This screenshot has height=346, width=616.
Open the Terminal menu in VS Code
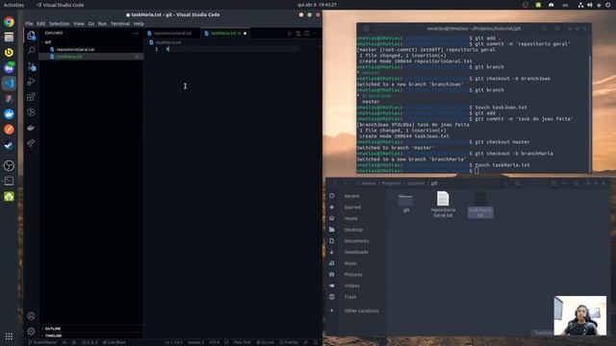(120, 23)
